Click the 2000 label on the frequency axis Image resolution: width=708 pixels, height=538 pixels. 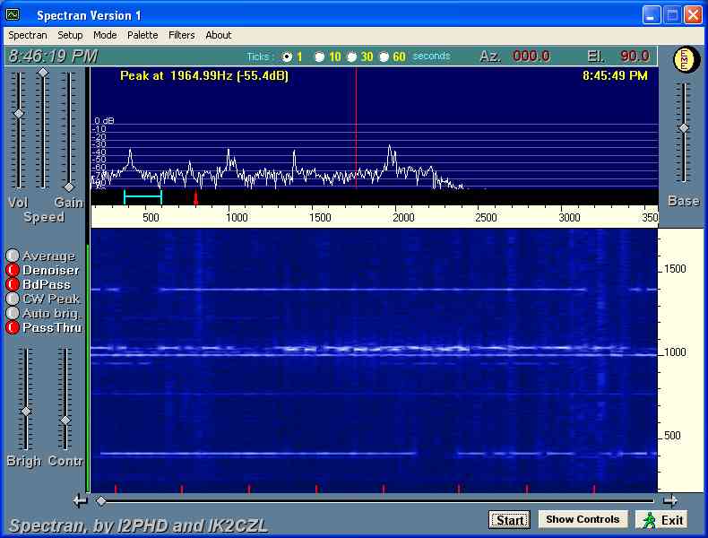tap(403, 218)
